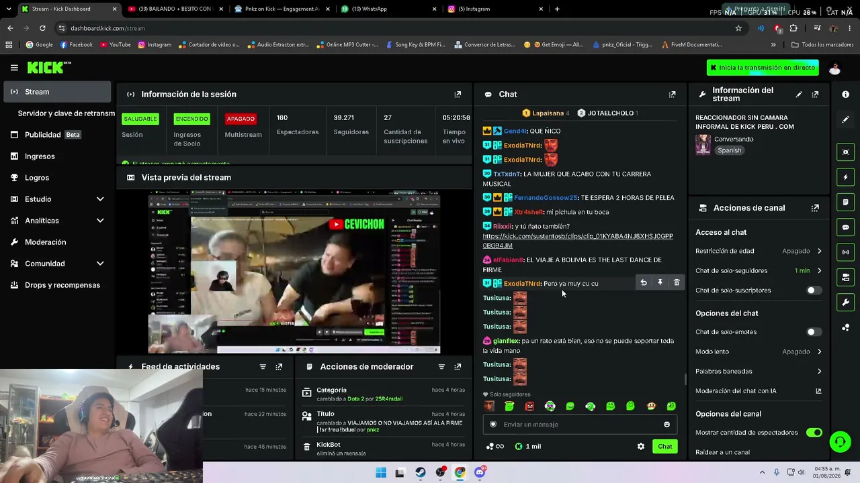
Task: Open Publicidad Beta in the sidebar
Action: [57, 135]
